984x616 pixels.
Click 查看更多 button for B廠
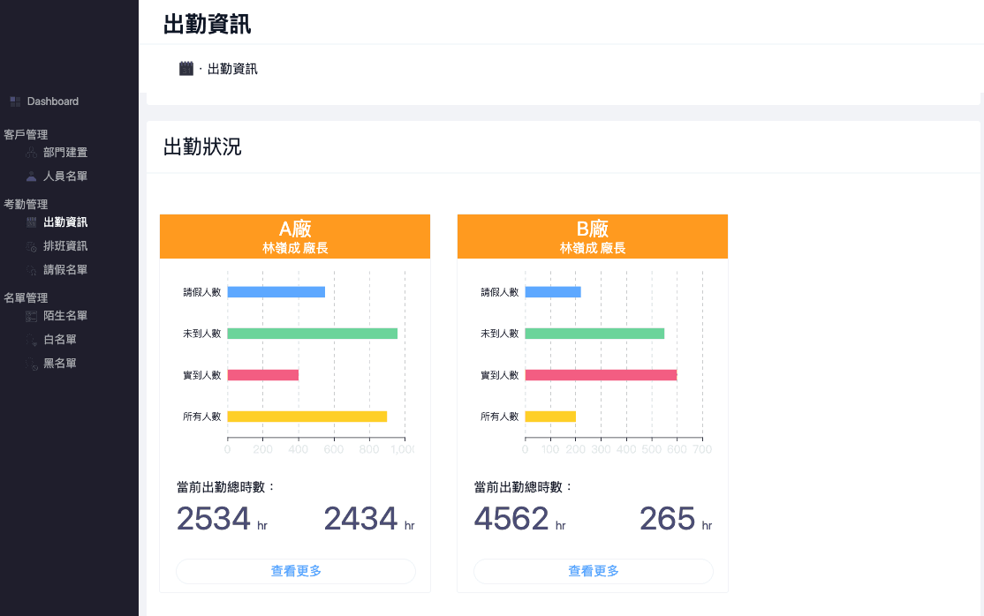(x=593, y=572)
